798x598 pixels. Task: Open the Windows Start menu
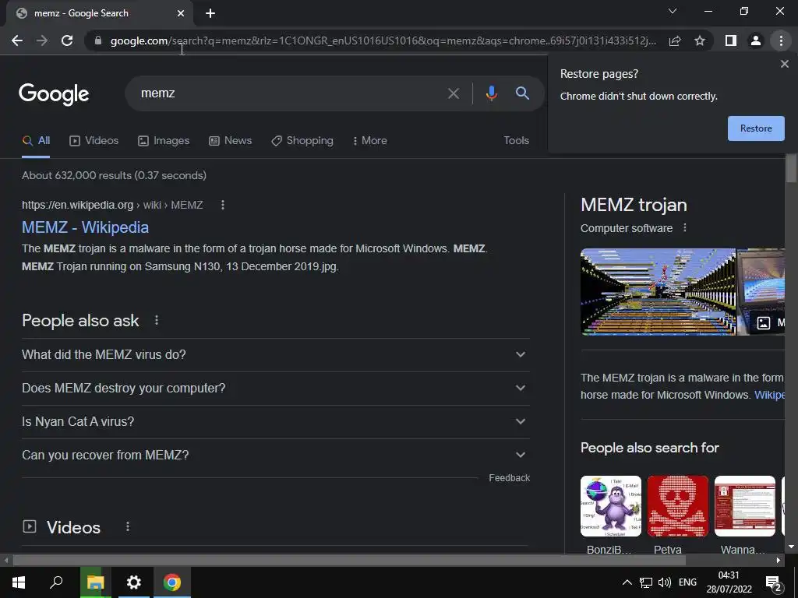tap(19, 582)
